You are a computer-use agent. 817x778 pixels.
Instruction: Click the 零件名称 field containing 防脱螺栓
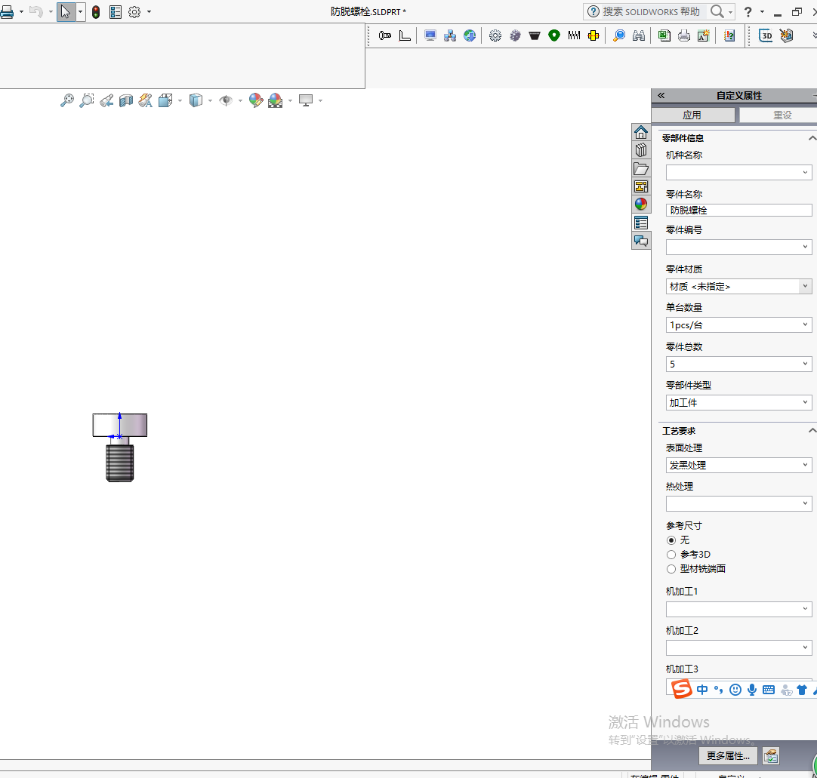pyautogui.click(x=738, y=211)
